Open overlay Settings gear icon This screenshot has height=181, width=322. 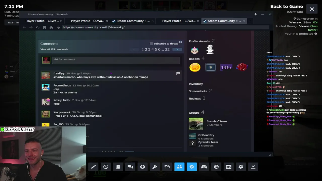tap(241, 167)
